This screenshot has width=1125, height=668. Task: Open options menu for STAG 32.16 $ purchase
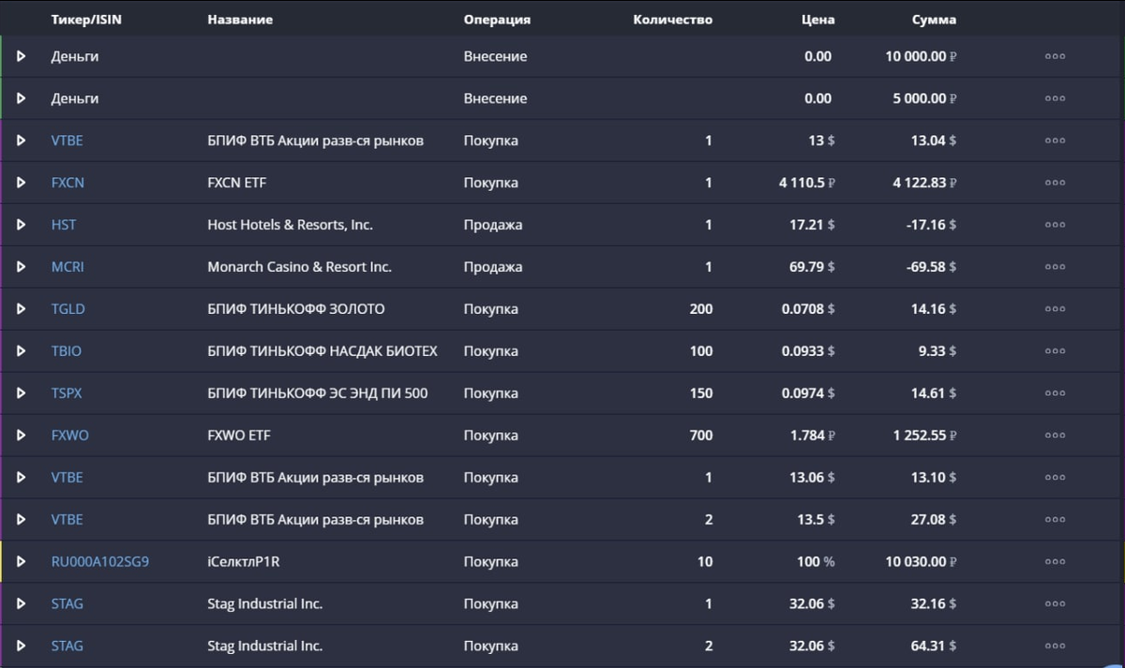tap(1055, 604)
